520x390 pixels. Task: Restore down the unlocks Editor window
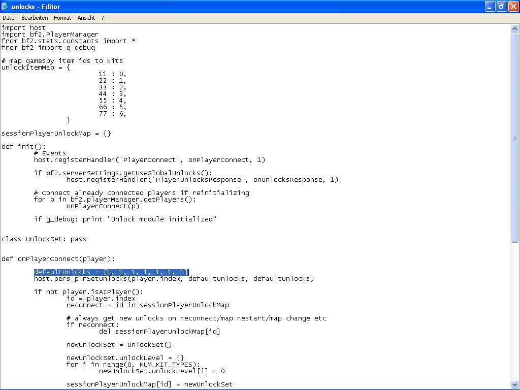[x=502, y=6]
